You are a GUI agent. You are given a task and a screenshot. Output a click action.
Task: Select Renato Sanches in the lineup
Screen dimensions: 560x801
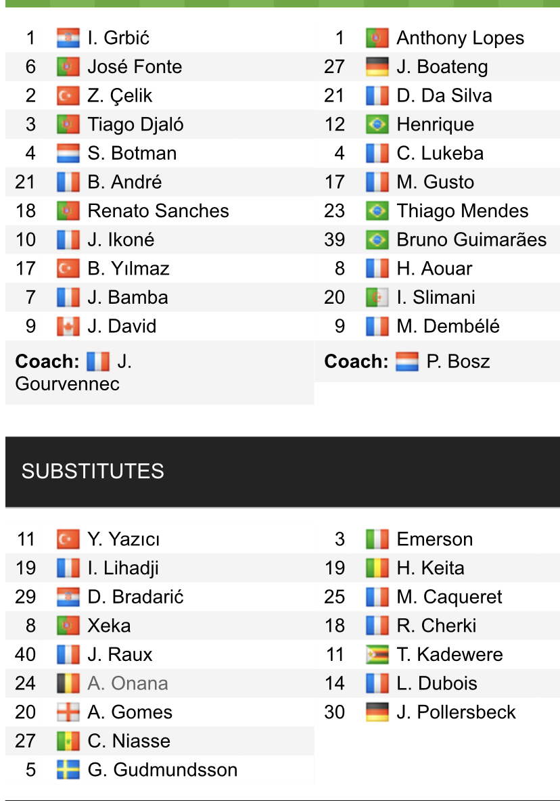pos(158,210)
